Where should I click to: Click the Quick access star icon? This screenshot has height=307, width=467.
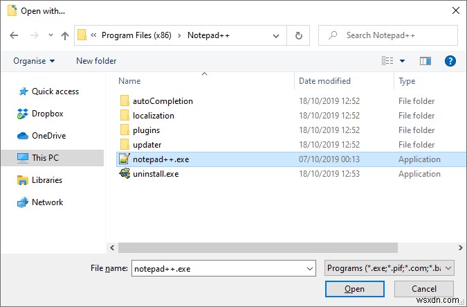click(x=23, y=91)
